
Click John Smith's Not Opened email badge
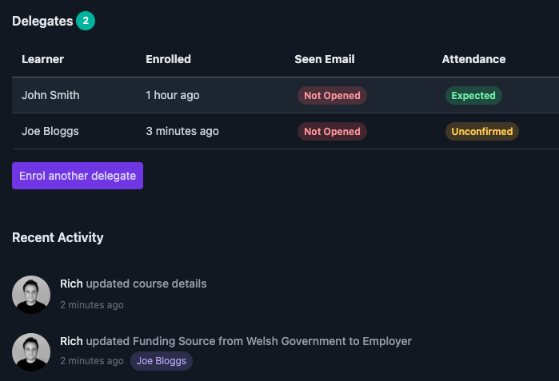click(x=332, y=95)
